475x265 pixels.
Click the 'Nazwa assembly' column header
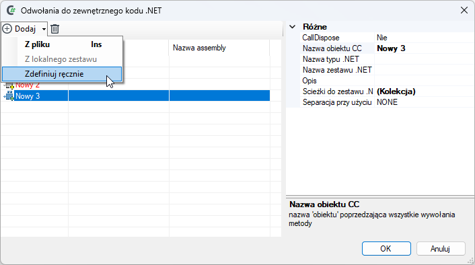pos(219,48)
